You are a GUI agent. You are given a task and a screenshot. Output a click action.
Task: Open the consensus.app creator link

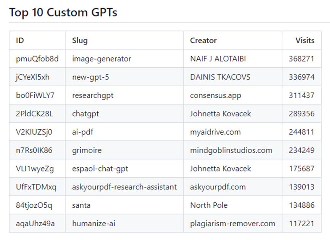coord(216,95)
